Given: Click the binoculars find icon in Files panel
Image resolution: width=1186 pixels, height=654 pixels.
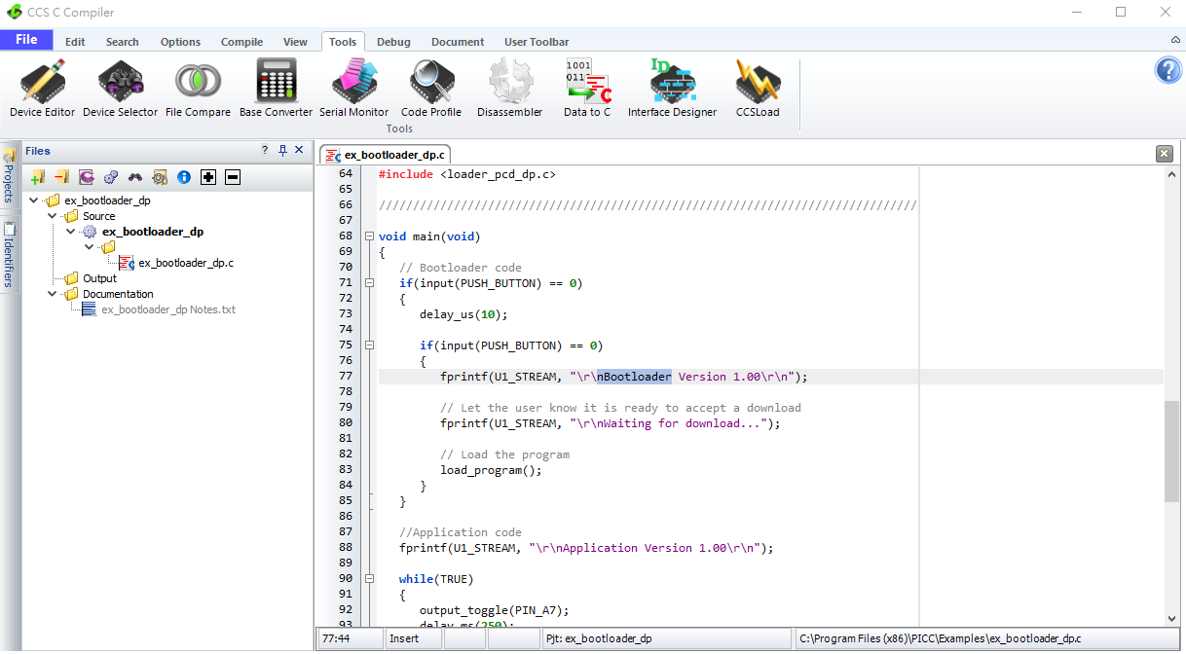Looking at the screenshot, I should click(135, 177).
